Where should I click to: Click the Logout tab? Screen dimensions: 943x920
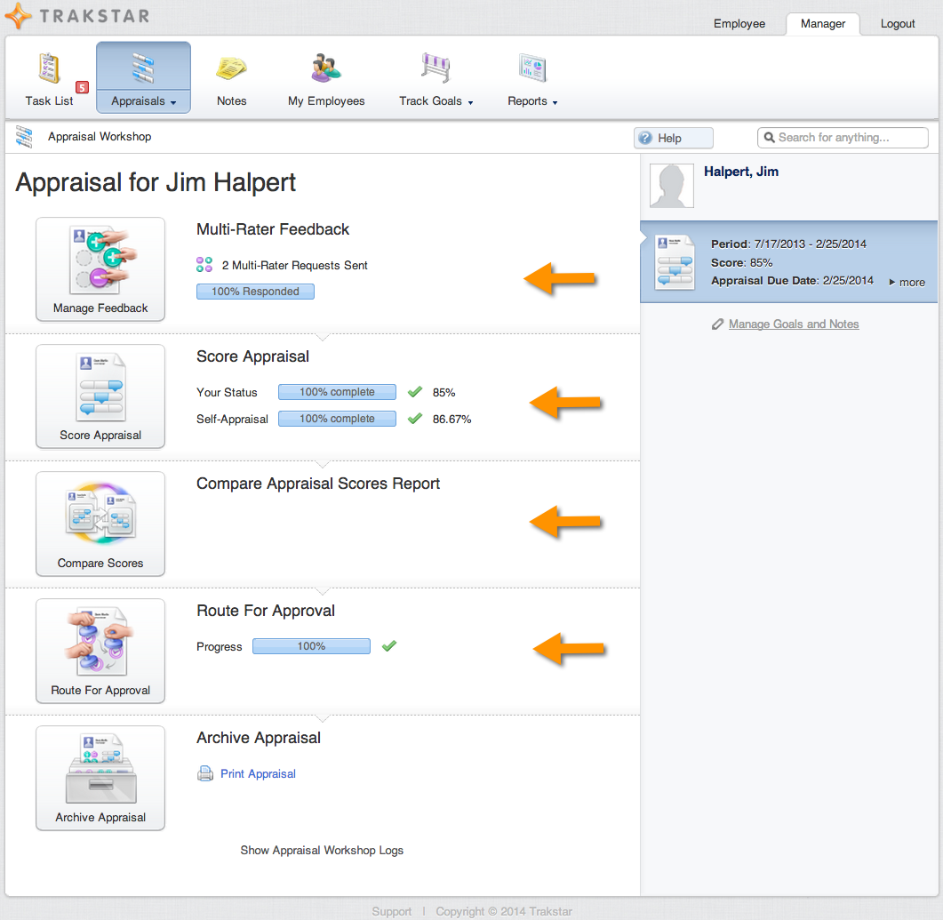[898, 24]
